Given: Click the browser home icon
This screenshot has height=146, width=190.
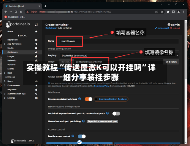Looking at the screenshot, I should point(21,12).
